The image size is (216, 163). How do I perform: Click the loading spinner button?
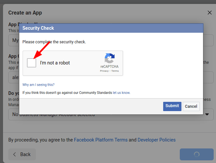coord(197,154)
